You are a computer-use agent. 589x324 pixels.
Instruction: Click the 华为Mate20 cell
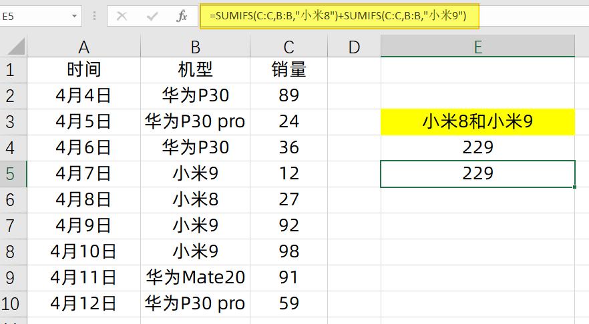pos(195,277)
